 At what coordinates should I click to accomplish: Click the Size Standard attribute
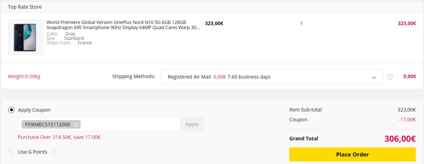(x=65, y=38)
